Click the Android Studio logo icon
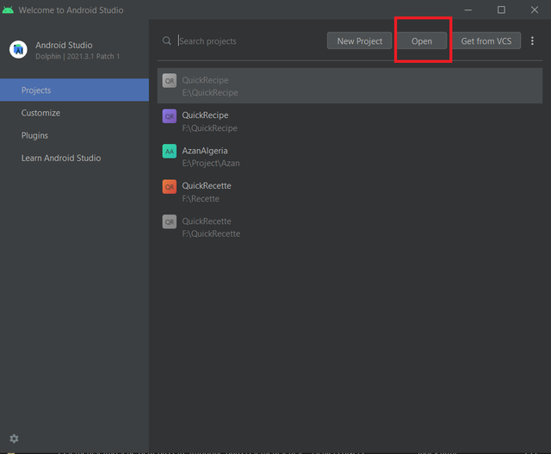Image resolution: width=551 pixels, height=454 pixels. pyautogui.click(x=18, y=50)
